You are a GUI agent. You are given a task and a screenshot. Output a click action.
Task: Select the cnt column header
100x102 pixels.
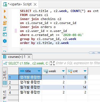[77, 71]
